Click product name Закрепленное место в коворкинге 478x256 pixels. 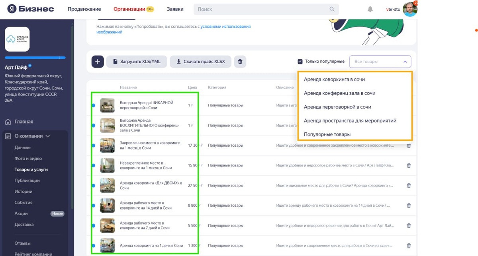(150, 145)
